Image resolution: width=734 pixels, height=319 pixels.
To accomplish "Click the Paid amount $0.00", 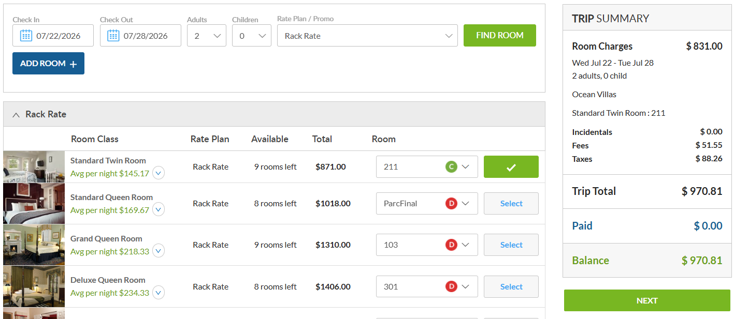I will (x=708, y=226).
